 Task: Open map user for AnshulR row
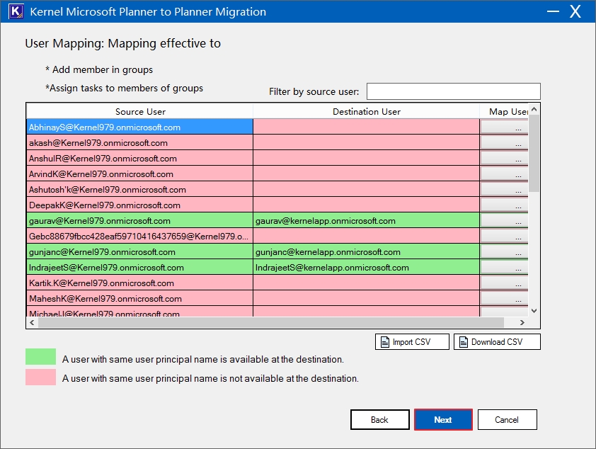pyautogui.click(x=504, y=158)
